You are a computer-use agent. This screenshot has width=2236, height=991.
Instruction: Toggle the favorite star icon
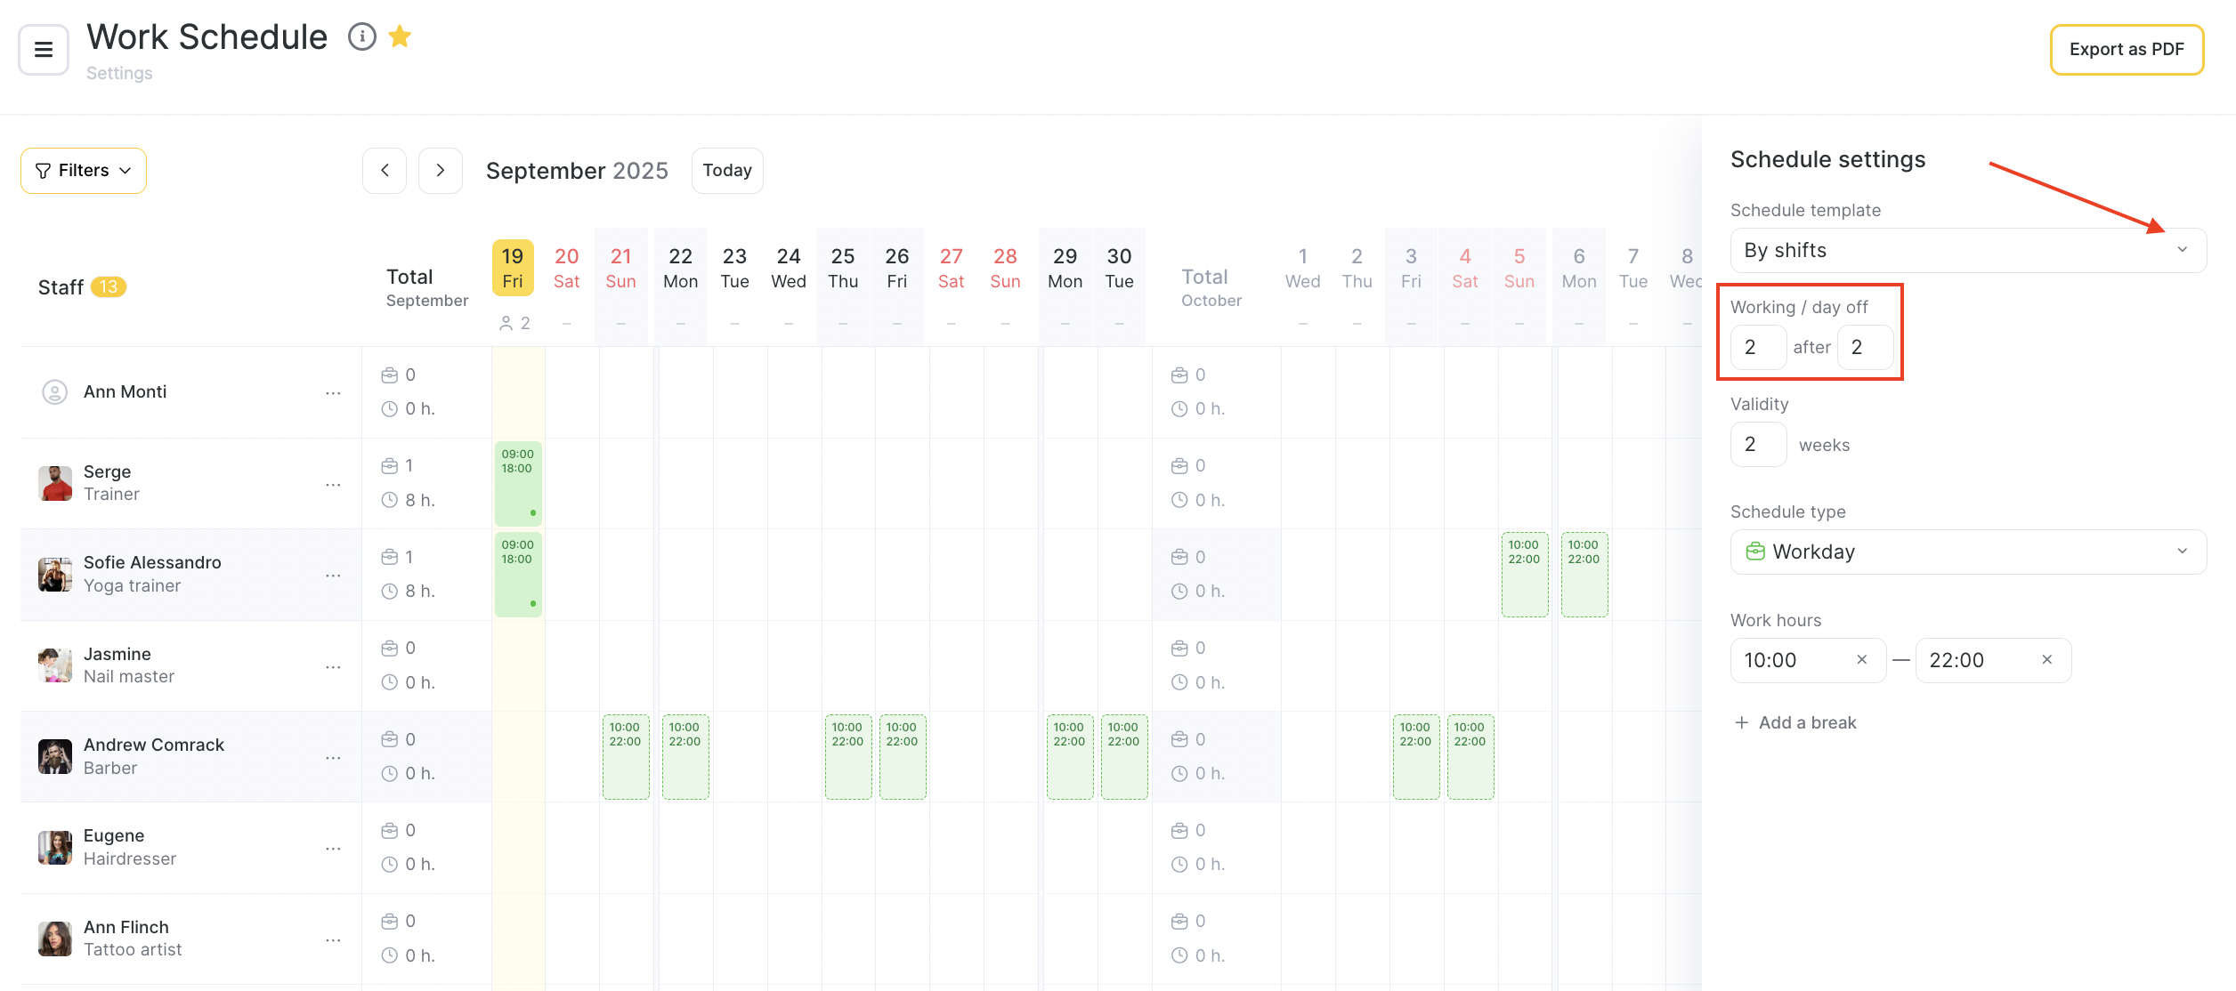click(400, 36)
